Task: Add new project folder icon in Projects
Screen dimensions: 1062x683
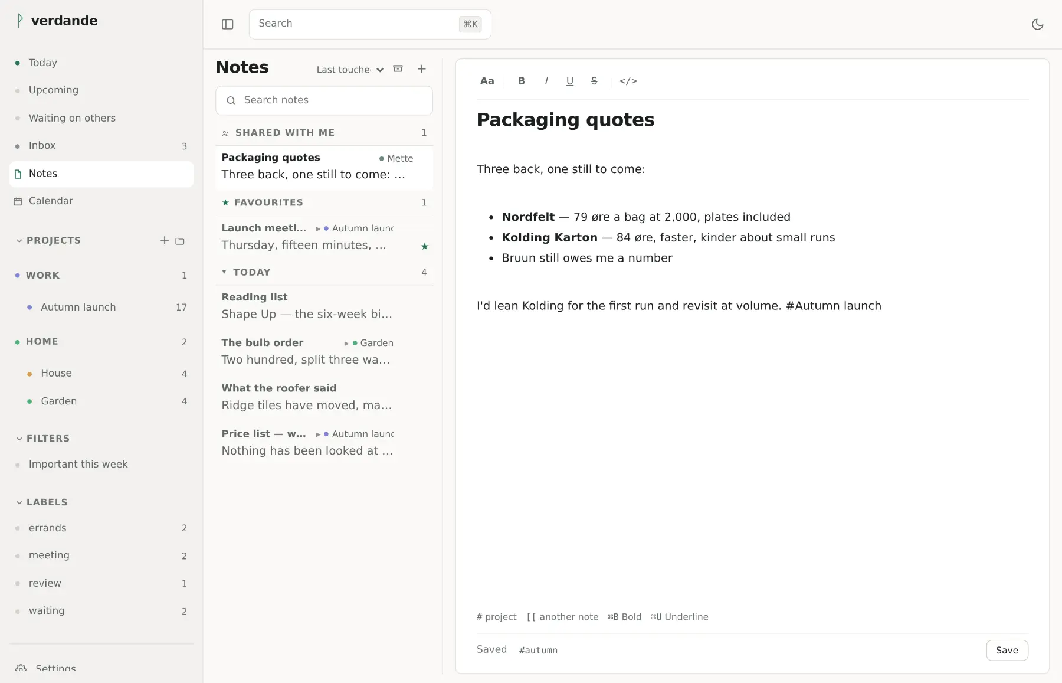Action: tap(180, 241)
